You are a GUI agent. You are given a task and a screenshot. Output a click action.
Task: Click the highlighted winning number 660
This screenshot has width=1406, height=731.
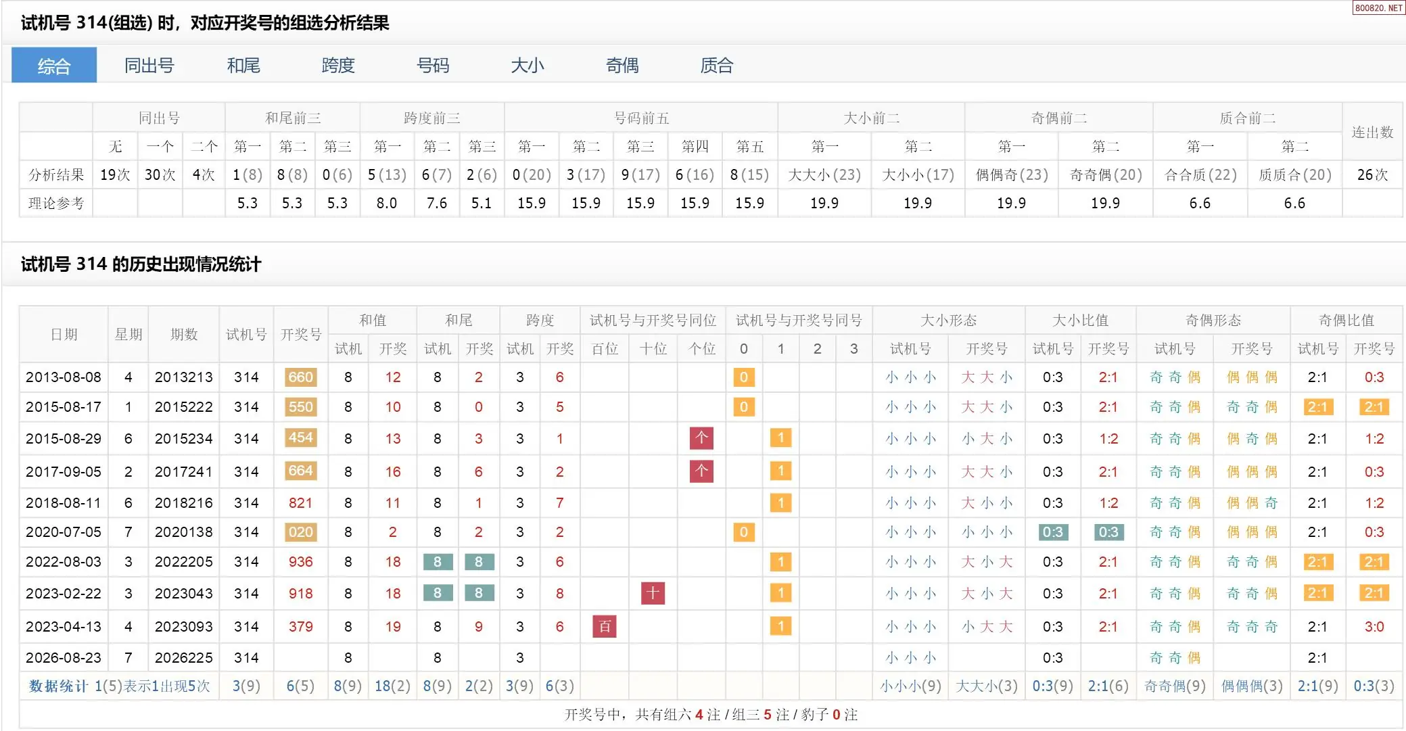301,377
